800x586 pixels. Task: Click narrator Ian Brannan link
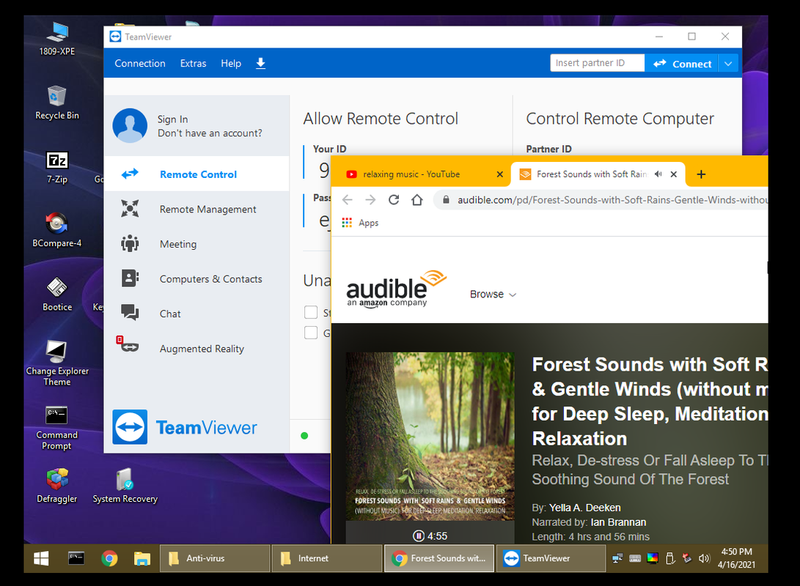618,522
